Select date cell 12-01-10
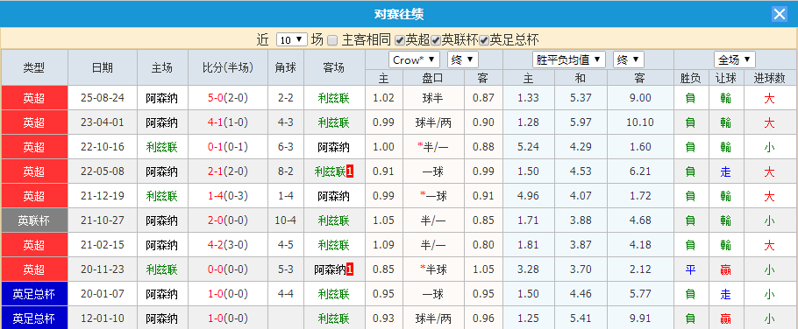 coord(103,318)
